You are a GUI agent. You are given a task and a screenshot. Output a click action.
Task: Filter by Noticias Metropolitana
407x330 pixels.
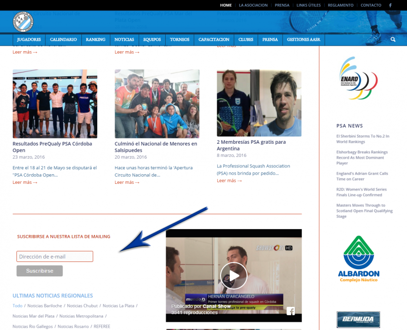click(81, 316)
